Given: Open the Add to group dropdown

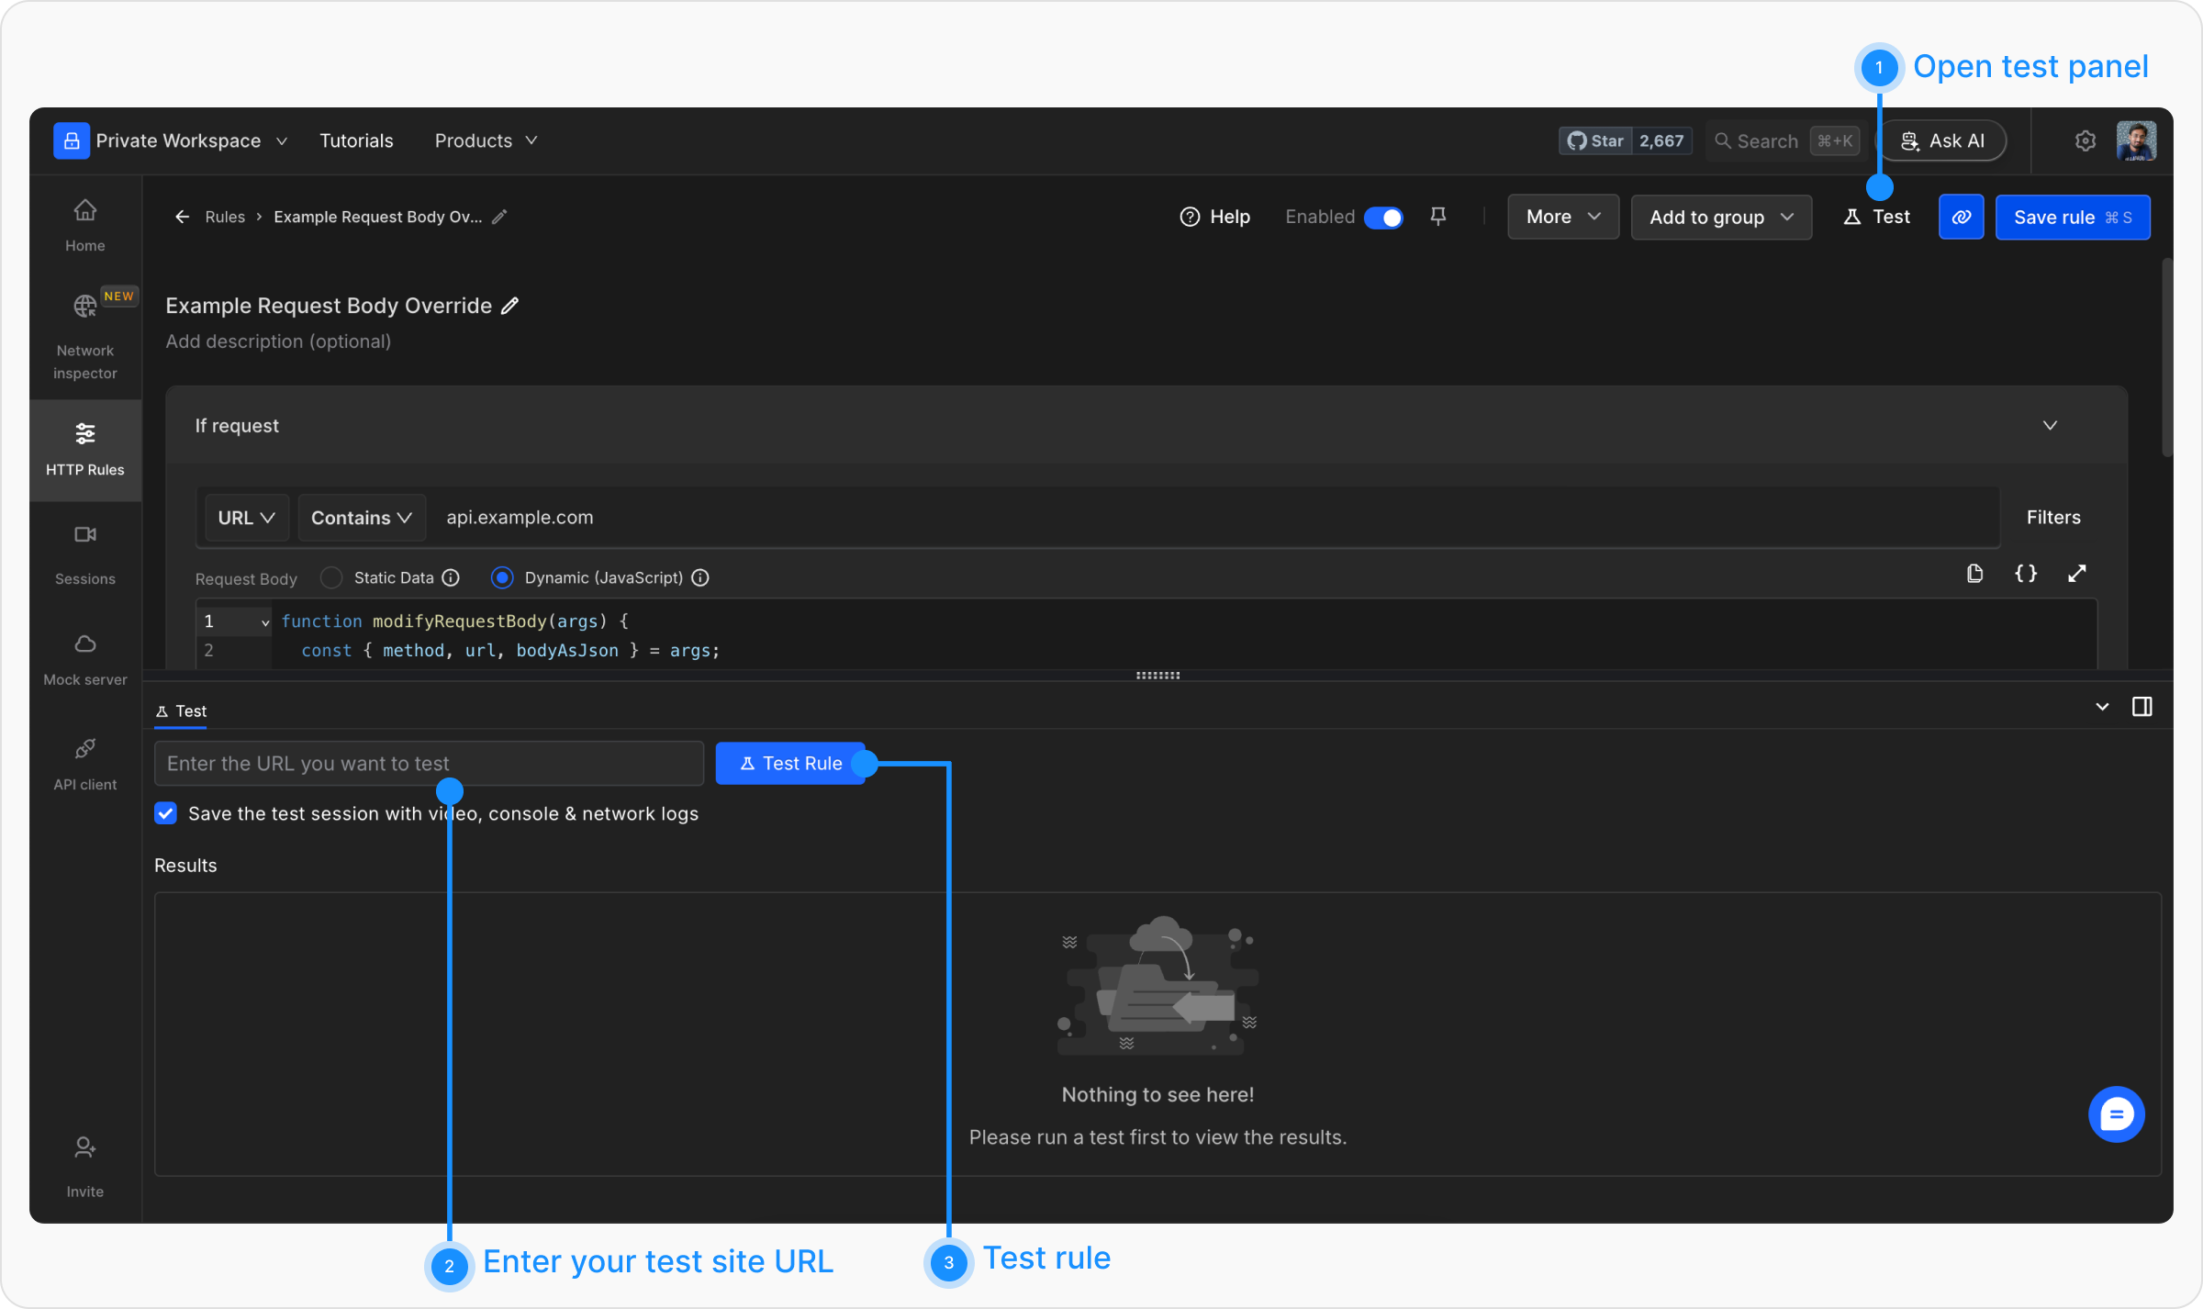Looking at the screenshot, I should coord(1720,218).
